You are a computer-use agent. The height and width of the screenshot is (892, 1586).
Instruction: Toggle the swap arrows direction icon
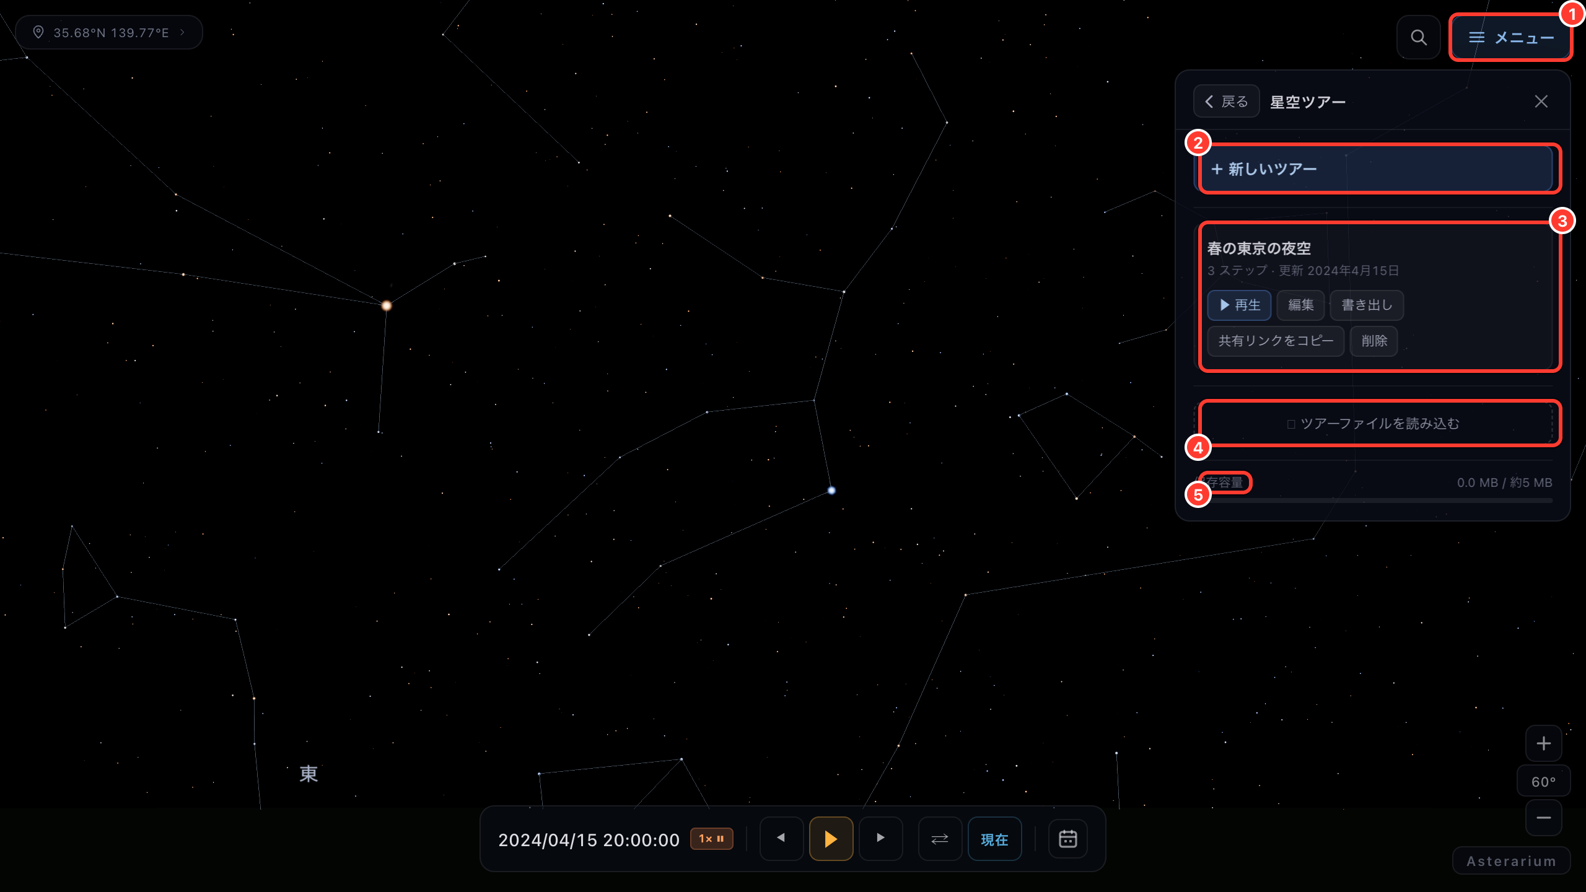(x=940, y=839)
